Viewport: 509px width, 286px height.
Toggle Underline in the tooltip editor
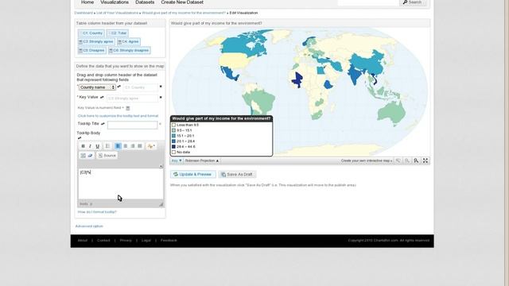coord(97,146)
